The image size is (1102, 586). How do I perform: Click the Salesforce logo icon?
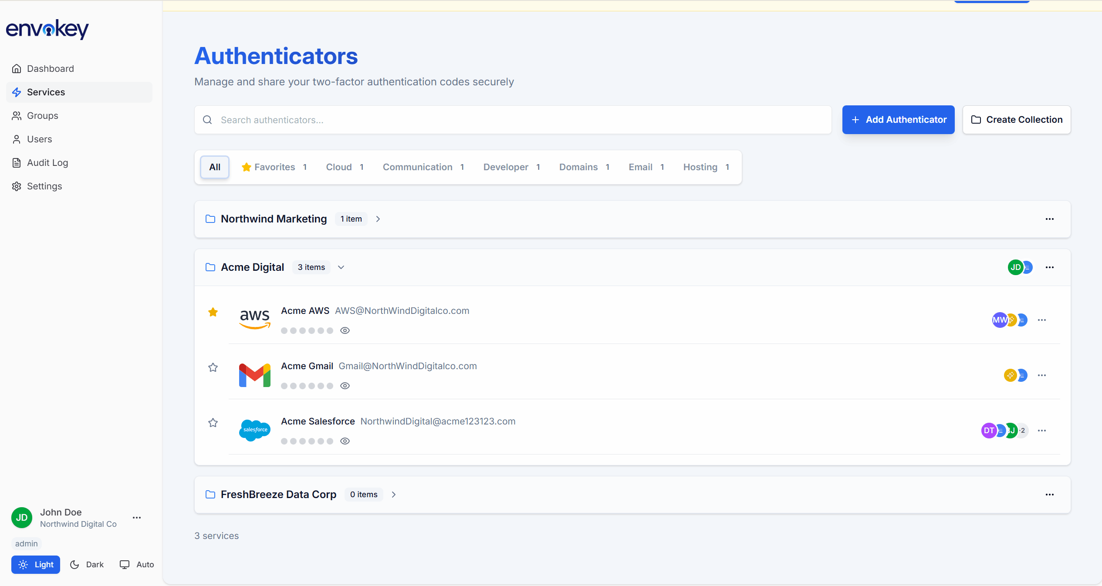click(255, 430)
